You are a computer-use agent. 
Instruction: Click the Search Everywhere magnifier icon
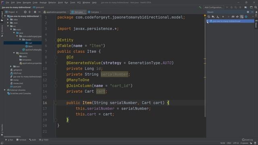[256, 7]
